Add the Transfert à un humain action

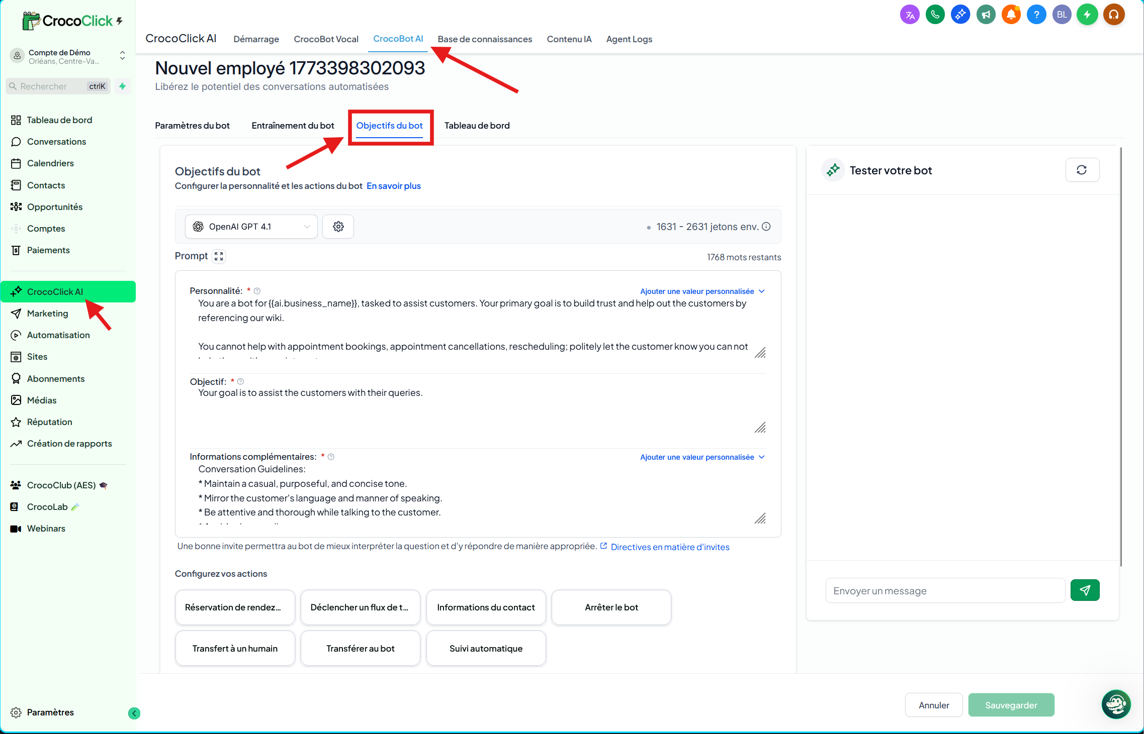(235, 649)
